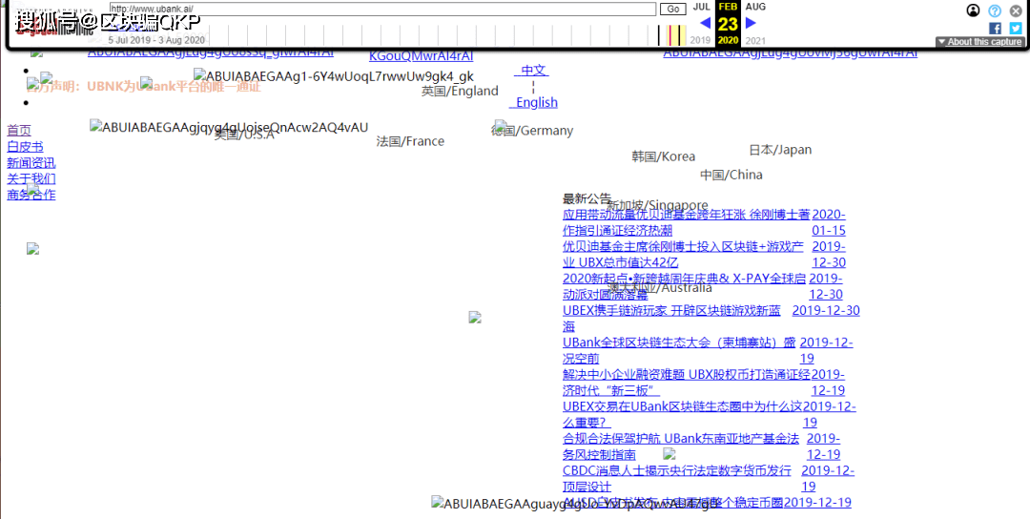The width and height of the screenshot is (1030, 519).
Task: Go to next capture with right arrow
Action: click(751, 23)
